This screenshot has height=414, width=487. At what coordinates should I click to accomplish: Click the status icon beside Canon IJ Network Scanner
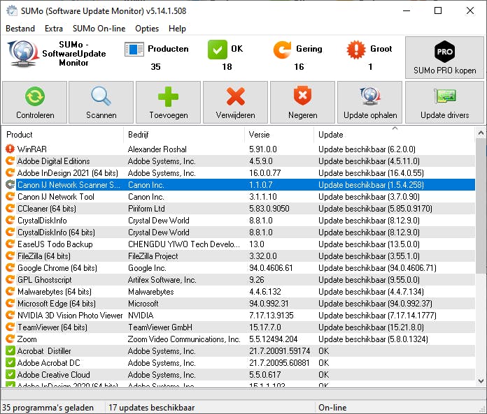click(10, 185)
